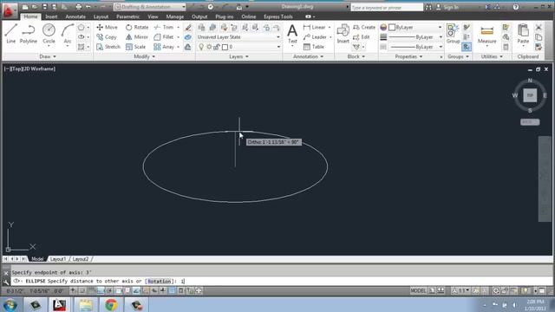Viewport: 555px width, 312px height.
Task: Select the multiline Text tool
Action: click(x=292, y=34)
